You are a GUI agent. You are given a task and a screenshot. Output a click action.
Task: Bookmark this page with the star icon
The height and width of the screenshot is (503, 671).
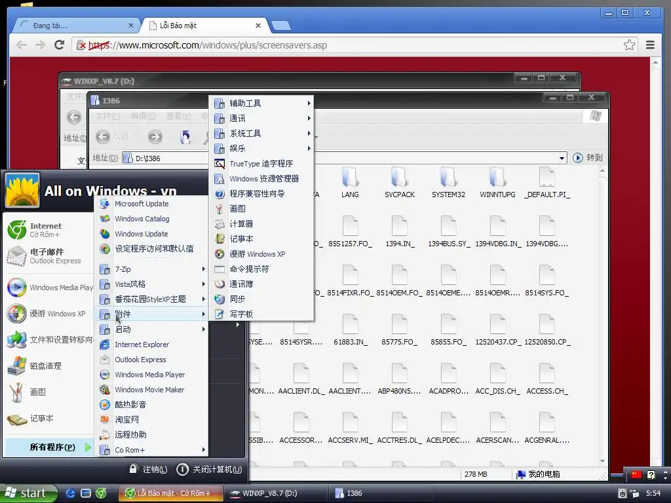coord(629,45)
